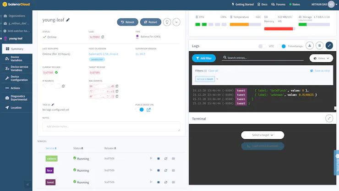The width and height of the screenshot is (339, 191).
Task: Open Forums in top bar
Action: pos(278,4)
